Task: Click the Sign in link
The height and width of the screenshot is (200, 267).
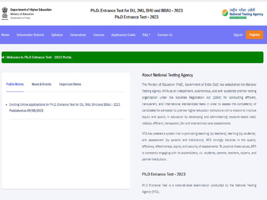Action: coord(238,35)
